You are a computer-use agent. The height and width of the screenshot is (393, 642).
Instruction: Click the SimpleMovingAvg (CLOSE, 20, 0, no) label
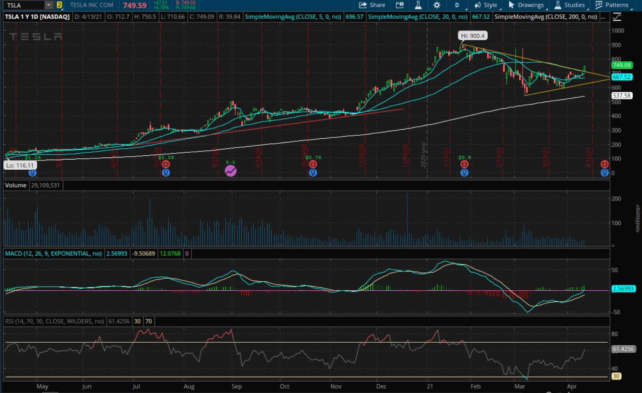[x=418, y=17]
